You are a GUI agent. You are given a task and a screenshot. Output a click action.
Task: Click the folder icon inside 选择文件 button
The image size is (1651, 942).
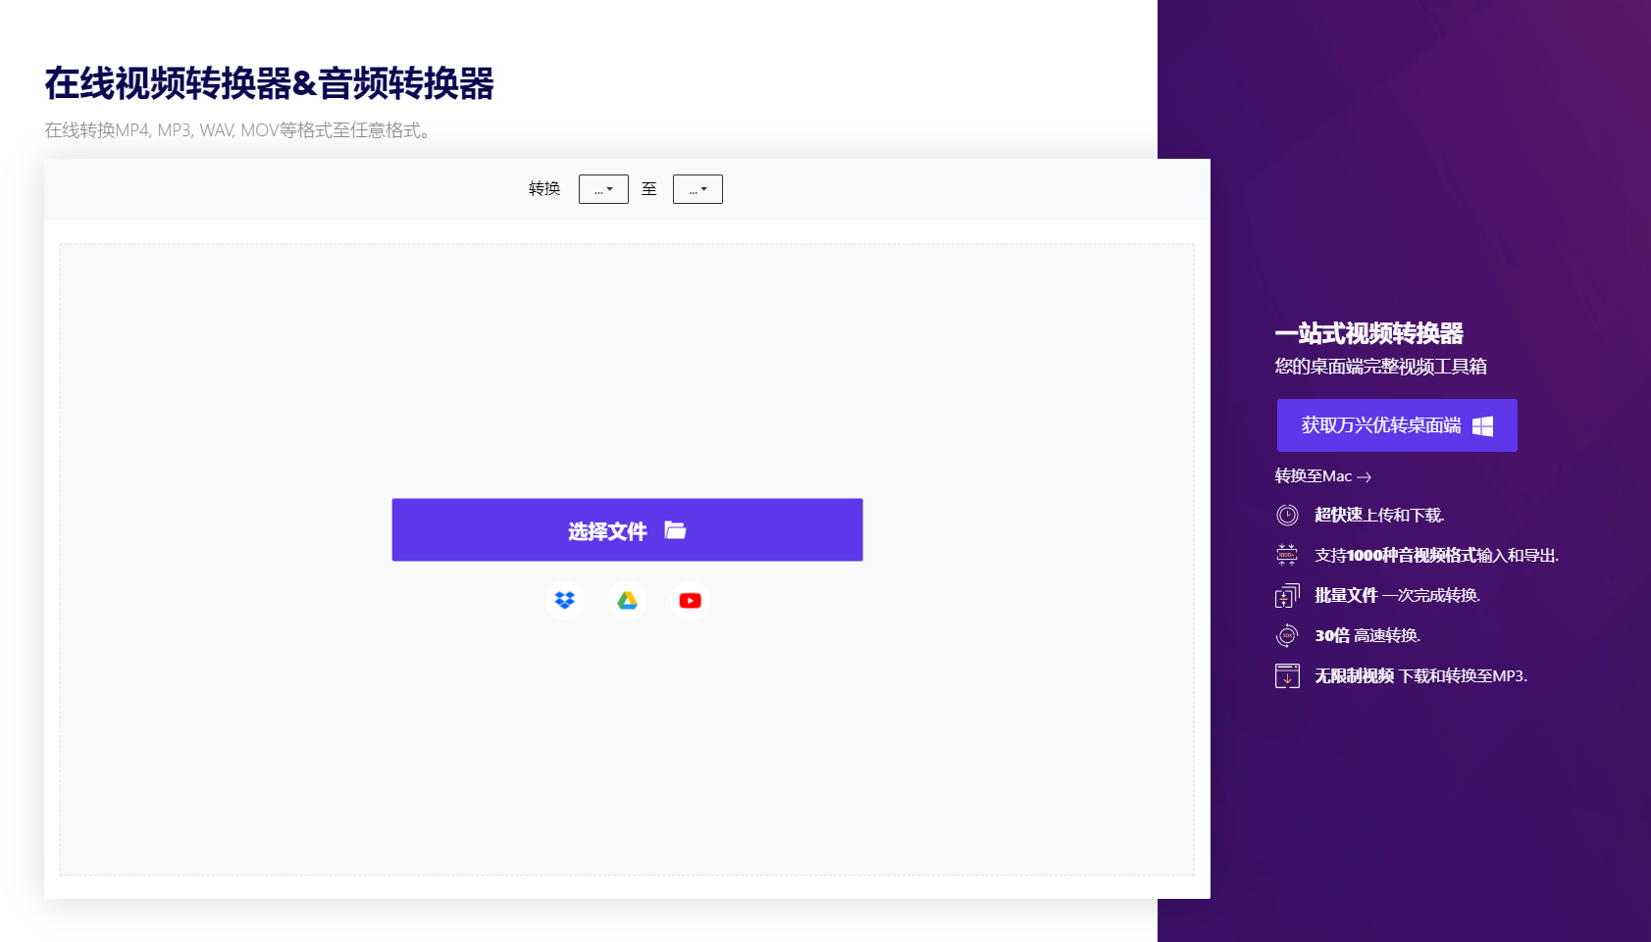[673, 529]
